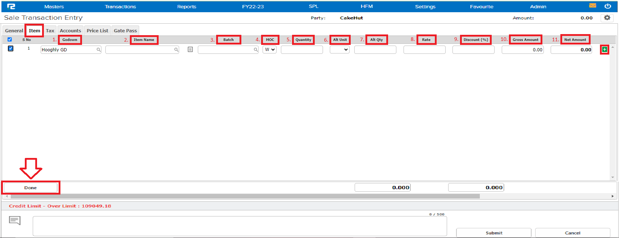Open the item details list icon
The image size is (619, 238).
pos(190,50)
